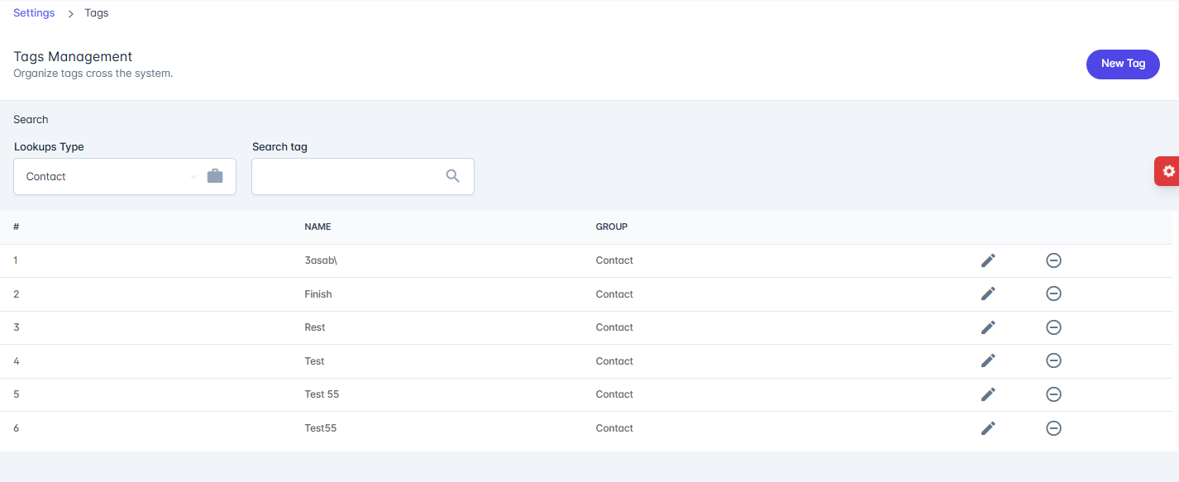Click the New Tag button
The width and height of the screenshot is (1179, 482).
pyautogui.click(x=1123, y=64)
